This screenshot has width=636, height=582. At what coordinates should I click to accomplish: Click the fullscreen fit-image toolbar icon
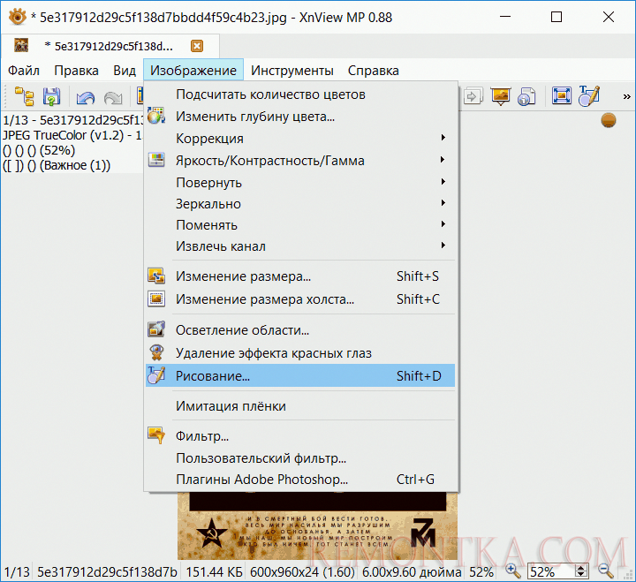tap(562, 96)
